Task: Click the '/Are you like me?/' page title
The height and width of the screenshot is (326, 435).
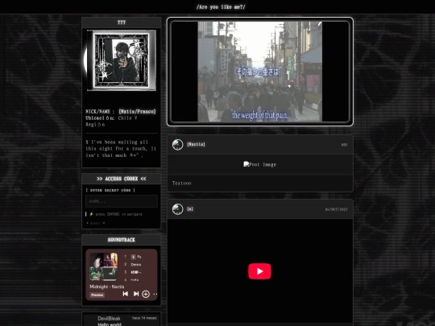Action: click(x=221, y=7)
